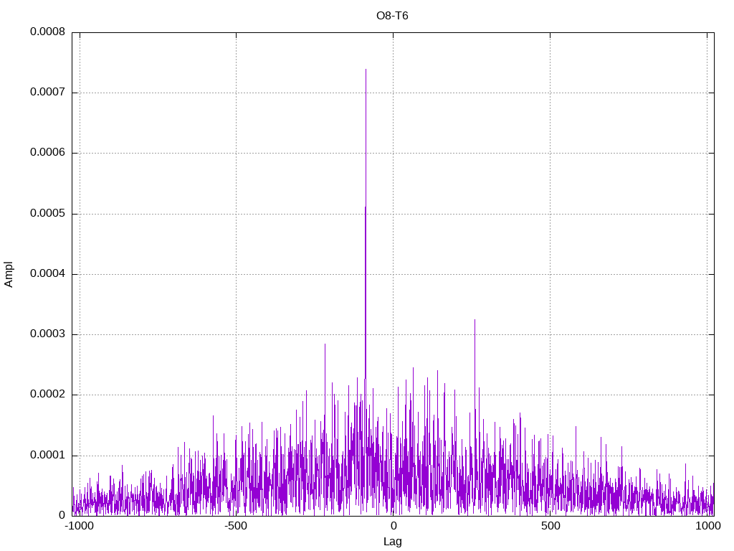Screen dimensions: 734x551
Task: Click the y-axis value "0.0006"
Action: click(x=47, y=153)
